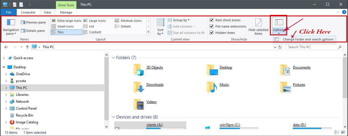Screen dimensions: 348x136
Task: Select pcosta user folder in tree
Action: coord(21,81)
